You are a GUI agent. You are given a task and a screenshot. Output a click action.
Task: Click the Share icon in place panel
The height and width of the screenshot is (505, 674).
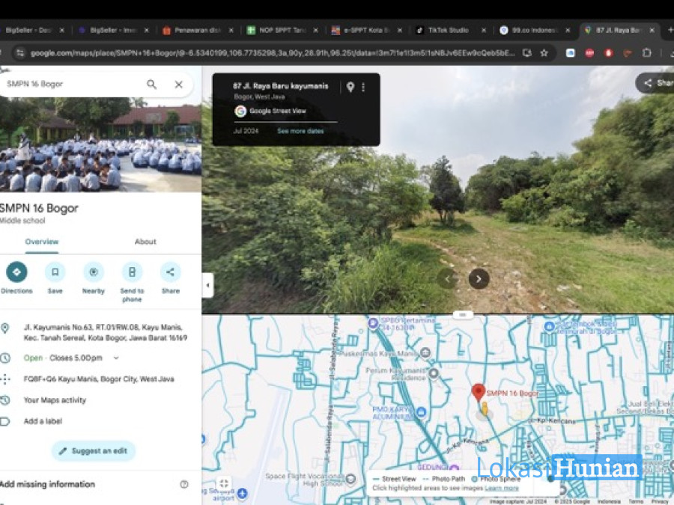pyautogui.click(x=170, y=272)
